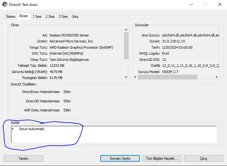
Task: Click 'Etkin' next to AGP Doku Hızlandırması
Action: click(x=67, y=110)
